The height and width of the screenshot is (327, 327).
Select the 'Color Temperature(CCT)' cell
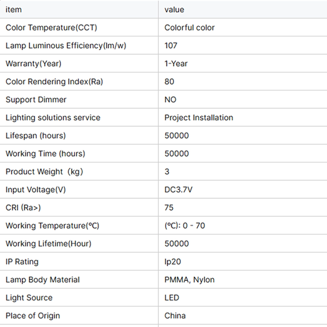51,28
